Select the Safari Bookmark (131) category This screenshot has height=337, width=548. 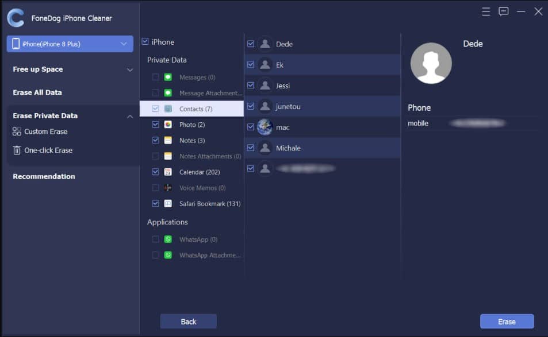click(210, 204)
